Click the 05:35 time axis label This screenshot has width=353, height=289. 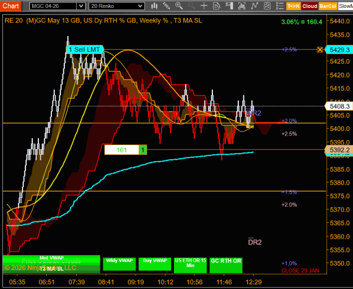pyautogui.click(x=18, y=282)
